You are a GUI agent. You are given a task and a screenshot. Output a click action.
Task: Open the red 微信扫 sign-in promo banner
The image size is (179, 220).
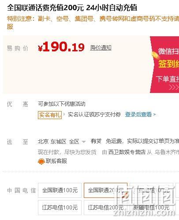[165, 65]
